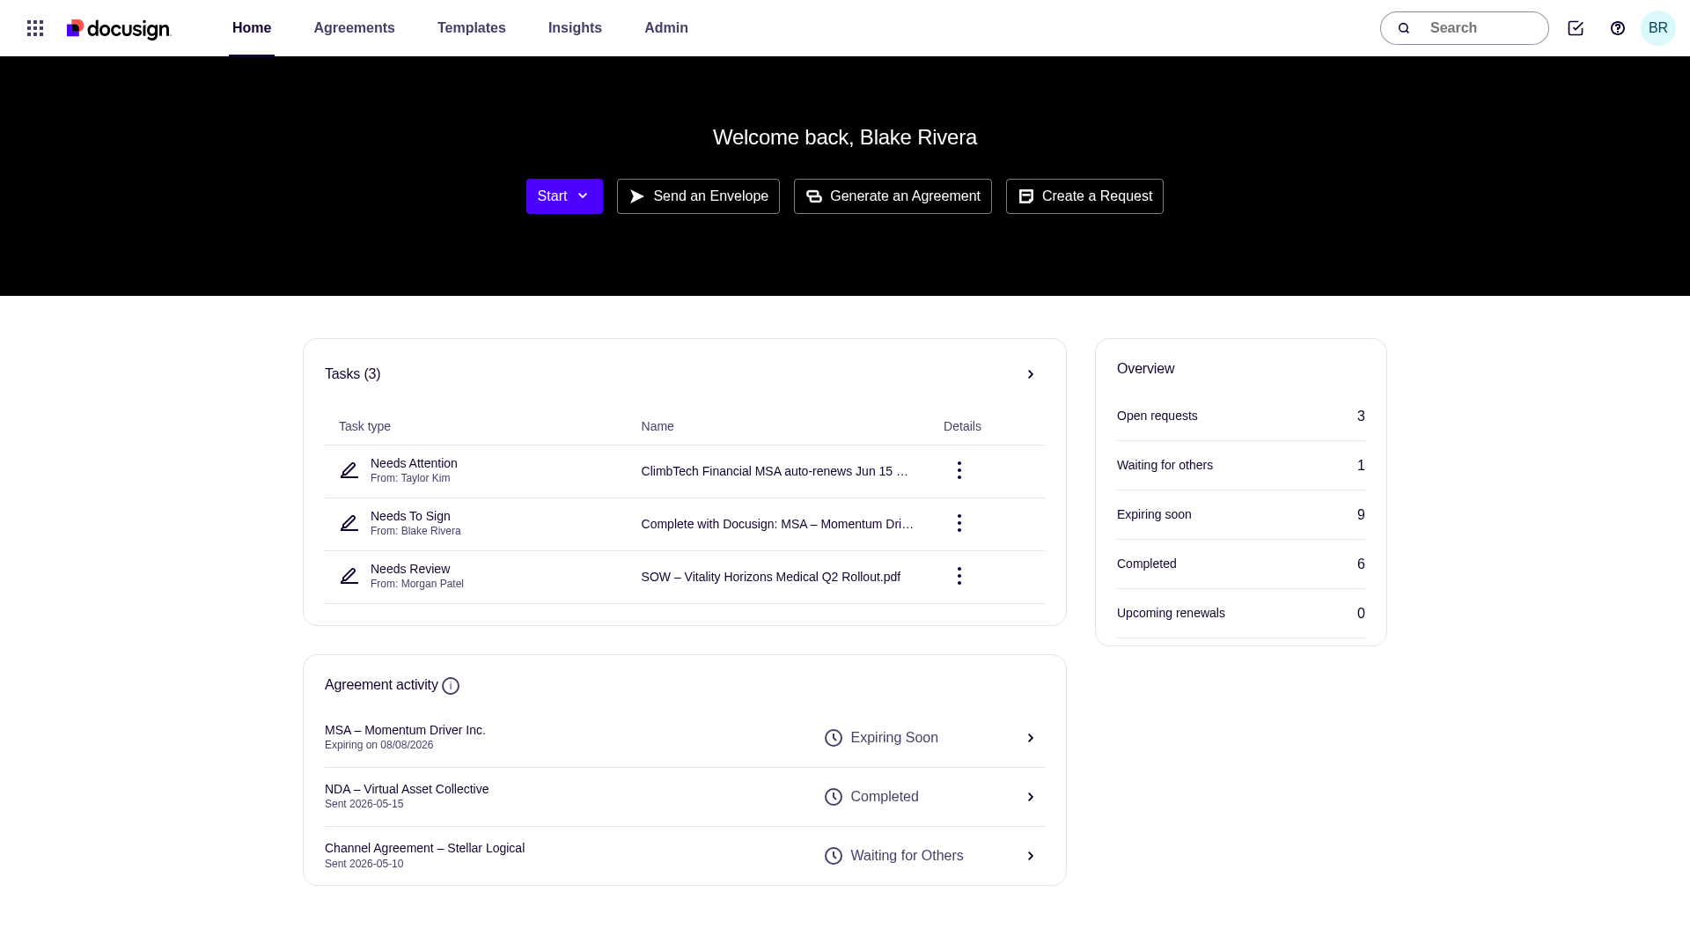Viewport: 1690px width, 951px height.
Task: Click Generate an Agreement button
Action: coord(893,196)
